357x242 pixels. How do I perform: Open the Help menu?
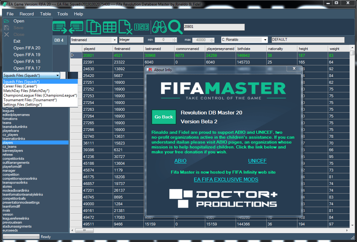tap(78, 14)
